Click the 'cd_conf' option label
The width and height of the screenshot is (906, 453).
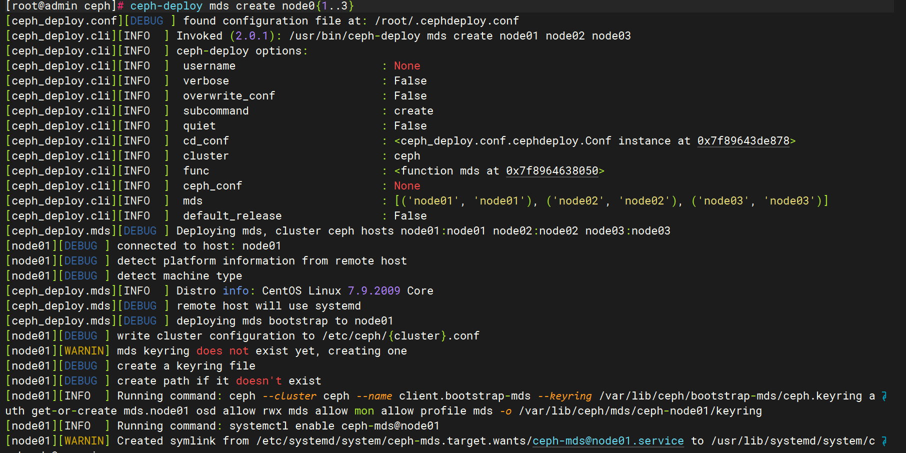[206, 141]
